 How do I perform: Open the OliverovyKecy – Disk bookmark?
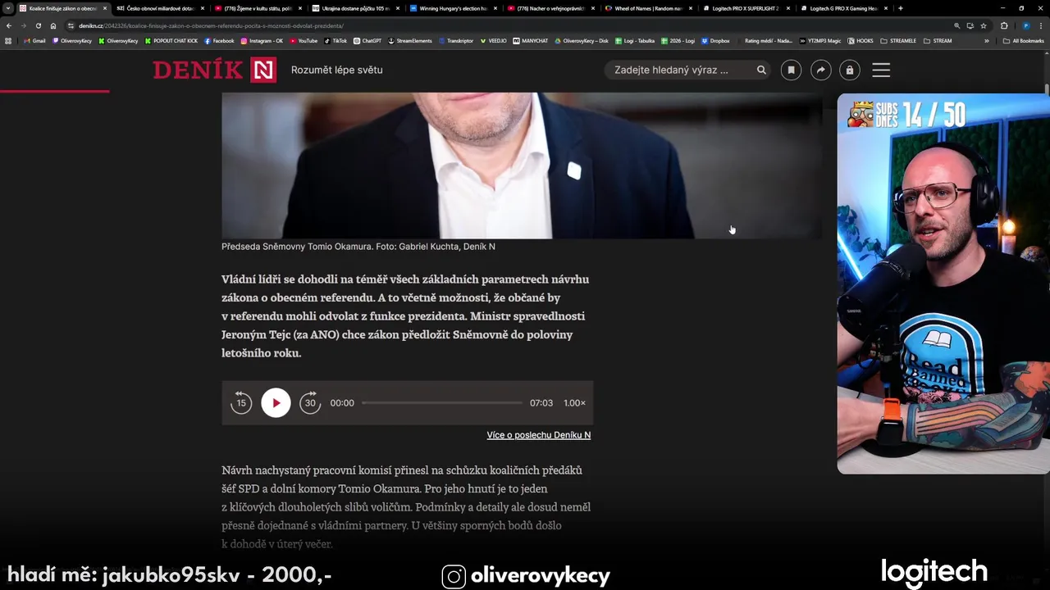tap(582, 40)
